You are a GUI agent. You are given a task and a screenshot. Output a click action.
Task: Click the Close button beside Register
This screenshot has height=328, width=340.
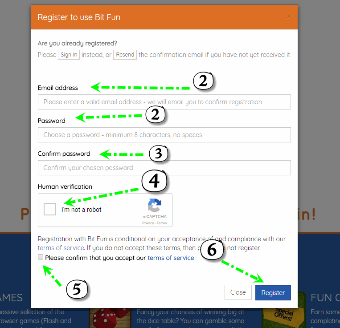click(x=238, y=292)
